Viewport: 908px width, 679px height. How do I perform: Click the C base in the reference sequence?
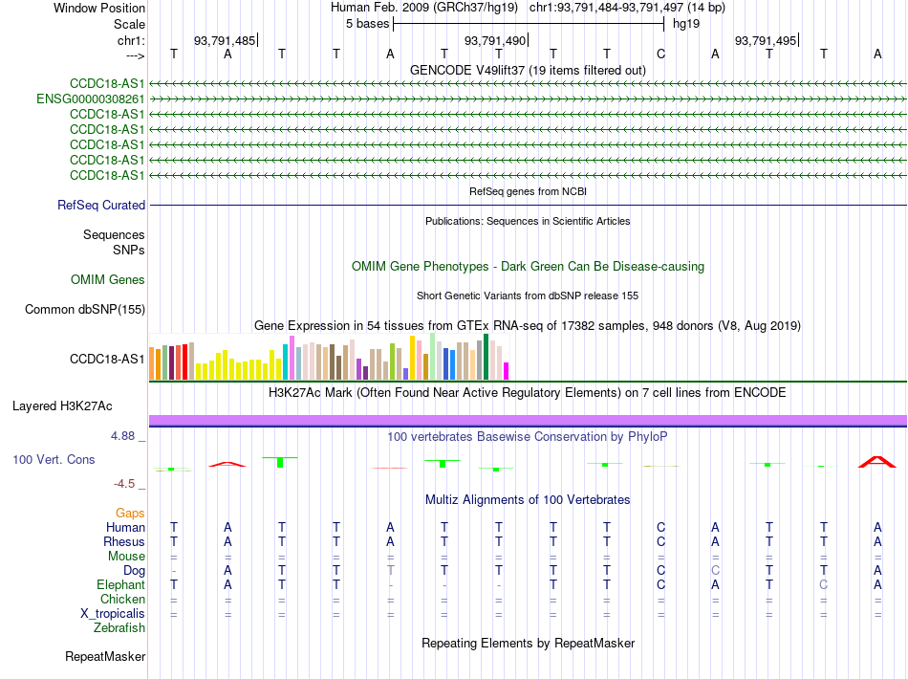tap(660, 54)
